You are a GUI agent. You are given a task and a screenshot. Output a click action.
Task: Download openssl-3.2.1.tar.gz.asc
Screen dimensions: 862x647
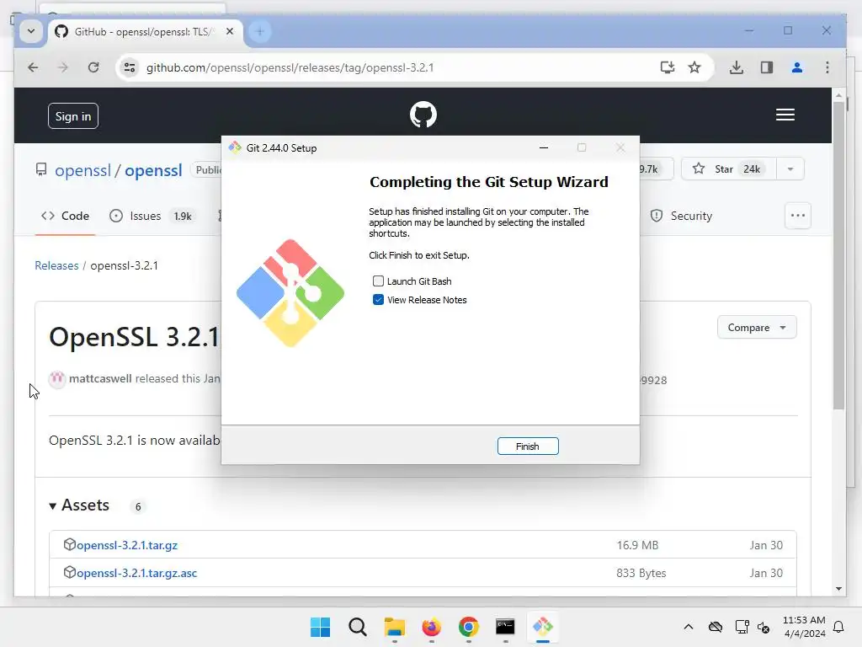point(136,573)
